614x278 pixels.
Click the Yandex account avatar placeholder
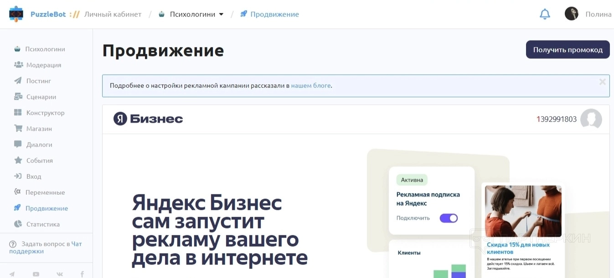(x=591, y=119)
